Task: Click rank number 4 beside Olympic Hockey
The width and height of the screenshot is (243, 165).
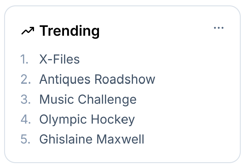Action: point(26,119)
